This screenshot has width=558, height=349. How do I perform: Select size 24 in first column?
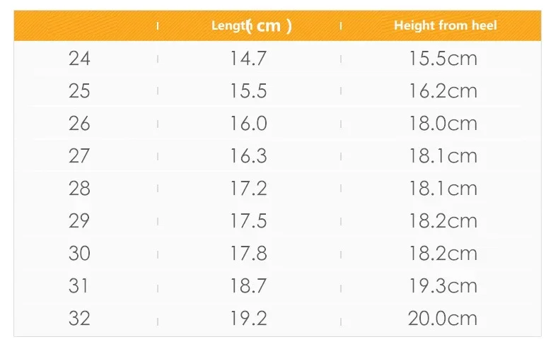[x=79, y=59]
